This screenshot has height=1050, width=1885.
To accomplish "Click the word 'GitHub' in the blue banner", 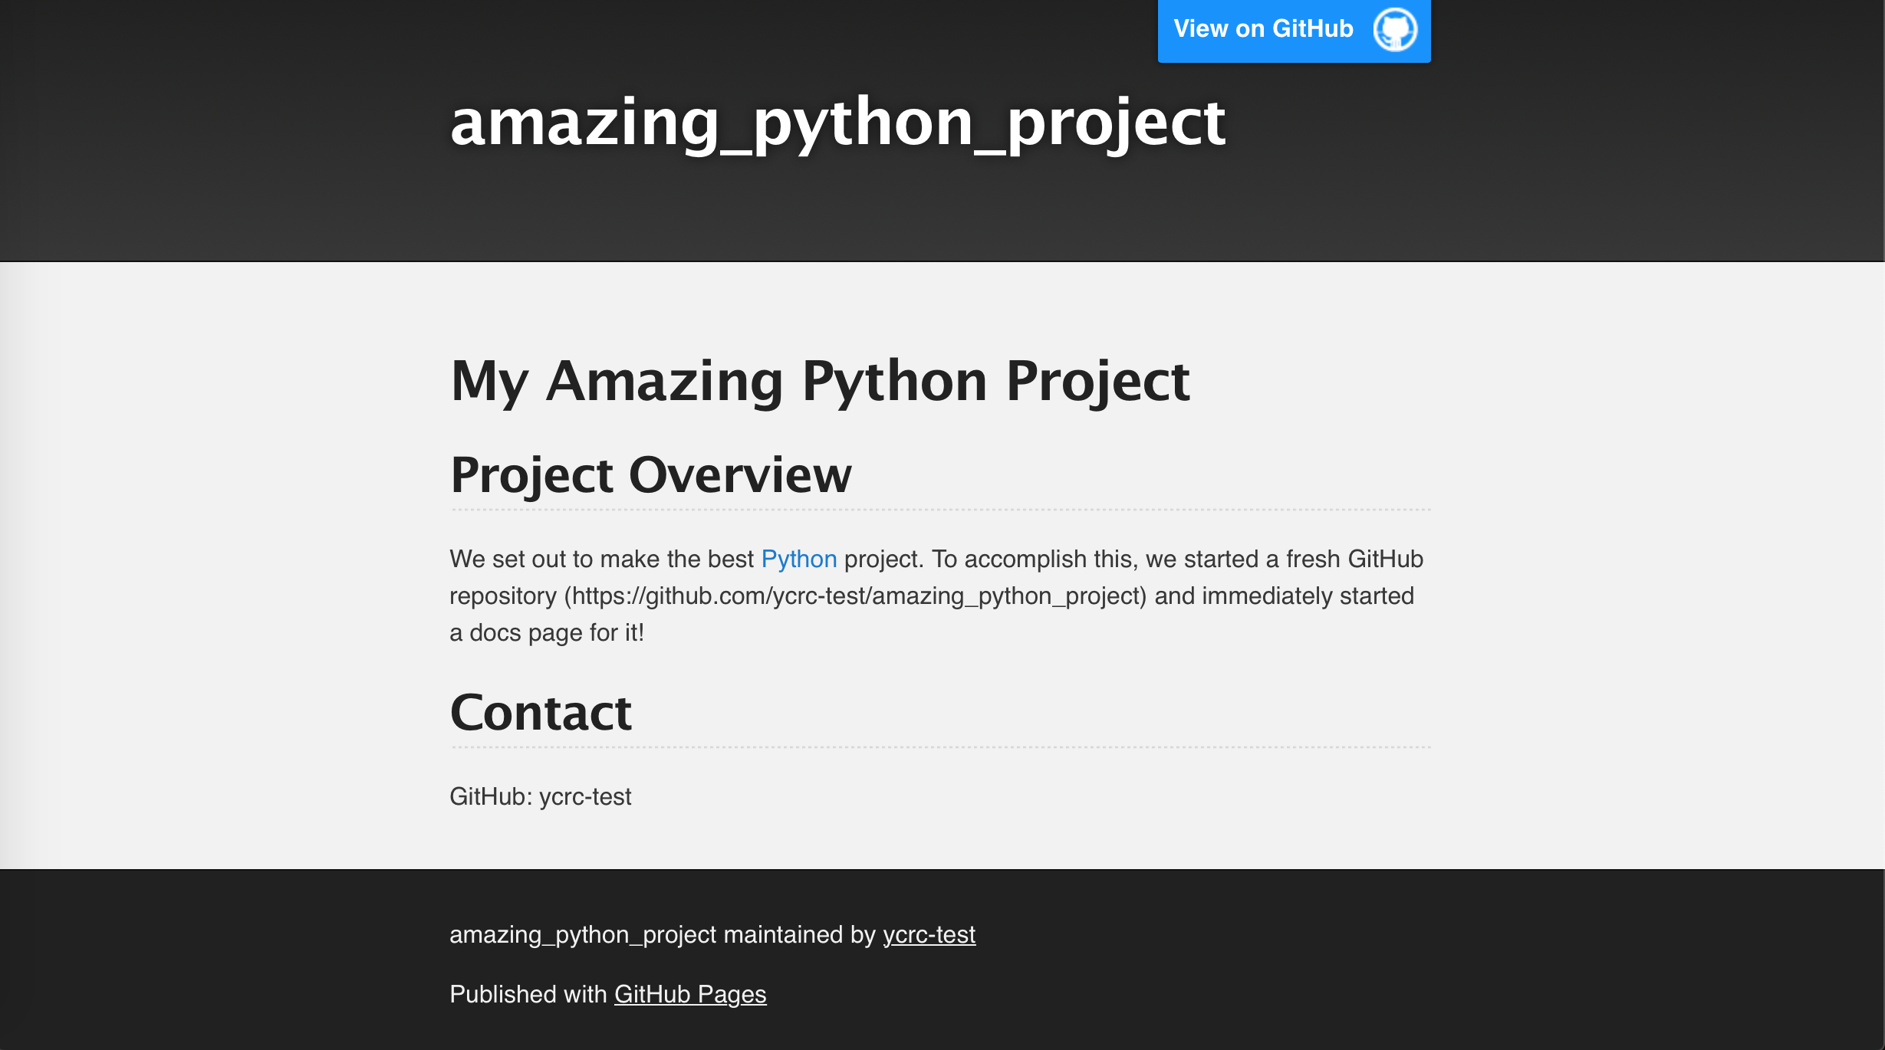I will 1312,29.
